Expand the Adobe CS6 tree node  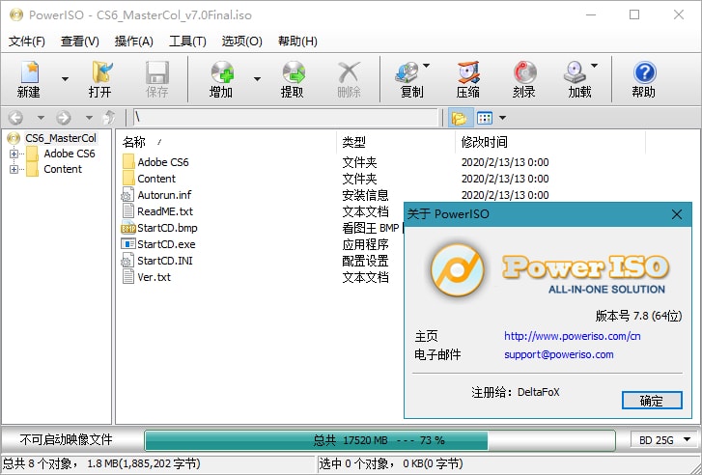14,154
